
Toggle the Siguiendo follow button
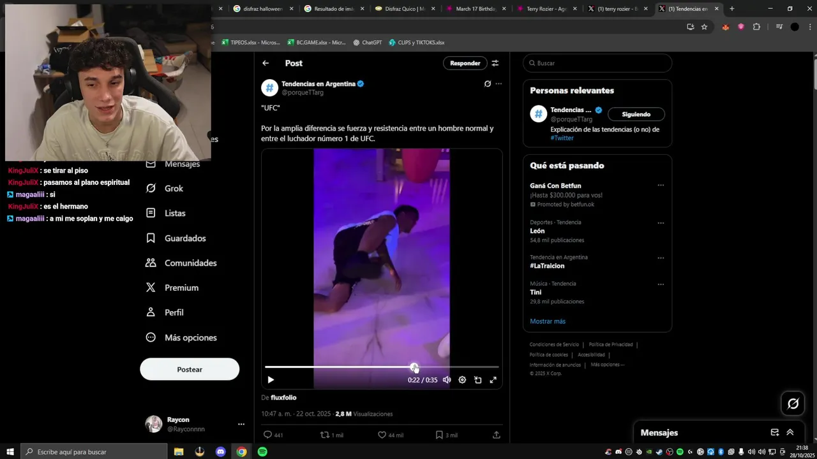636,114
